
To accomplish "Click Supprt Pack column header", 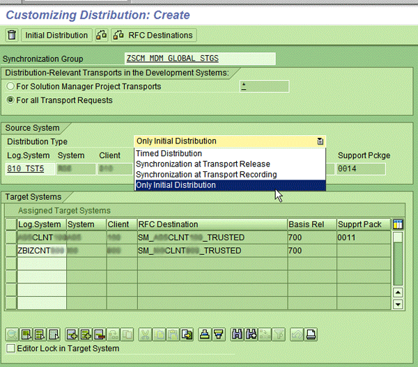I will click(x=364, y=224).
